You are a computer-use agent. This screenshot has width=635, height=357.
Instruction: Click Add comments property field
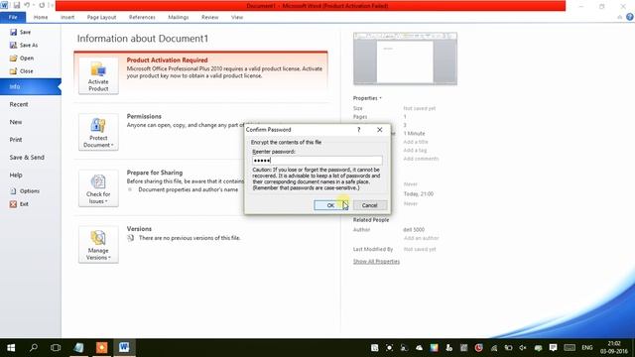coord(421,159)
